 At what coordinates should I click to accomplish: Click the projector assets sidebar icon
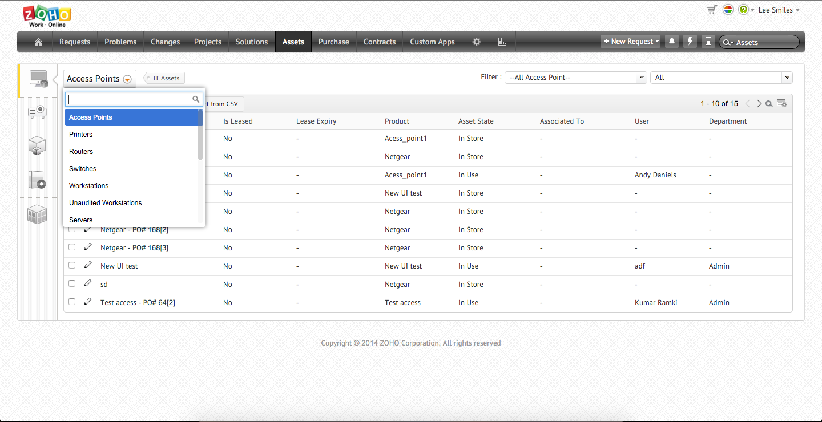click(37, 112)
